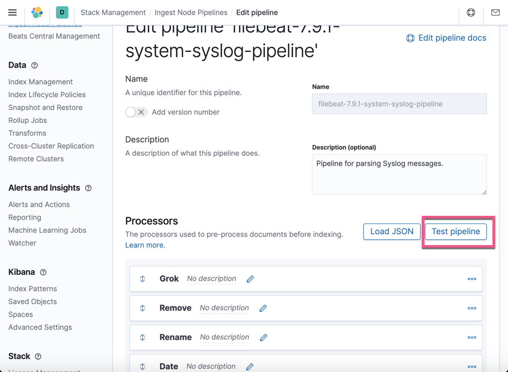The height and width of the screenshot is (372, 508).
Task: Open the hamburger navigation menu
Action: click(x=12, y=12)
